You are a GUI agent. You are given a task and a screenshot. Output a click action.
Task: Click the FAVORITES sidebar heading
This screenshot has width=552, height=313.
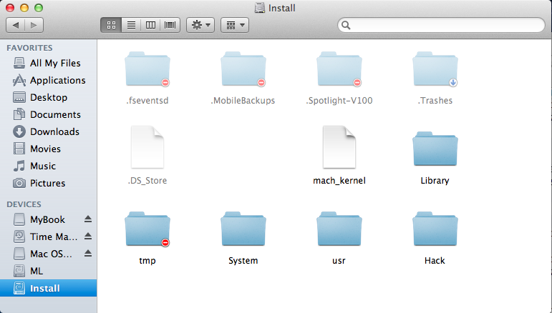[29, 48]
